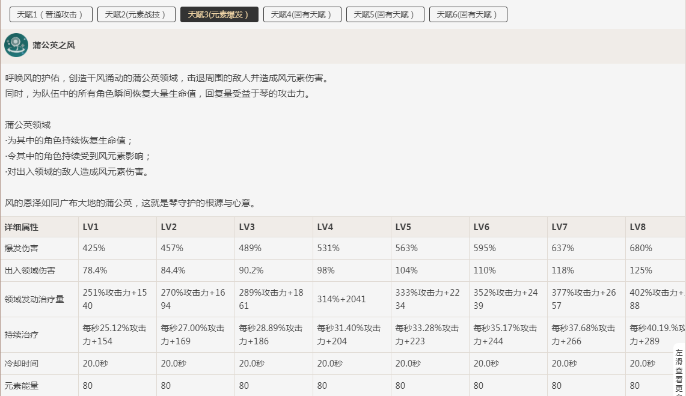Click the 蒲公英之风 skill title
Screen dimensions: 686x396
pyautogui.click(x=54, y=45)
